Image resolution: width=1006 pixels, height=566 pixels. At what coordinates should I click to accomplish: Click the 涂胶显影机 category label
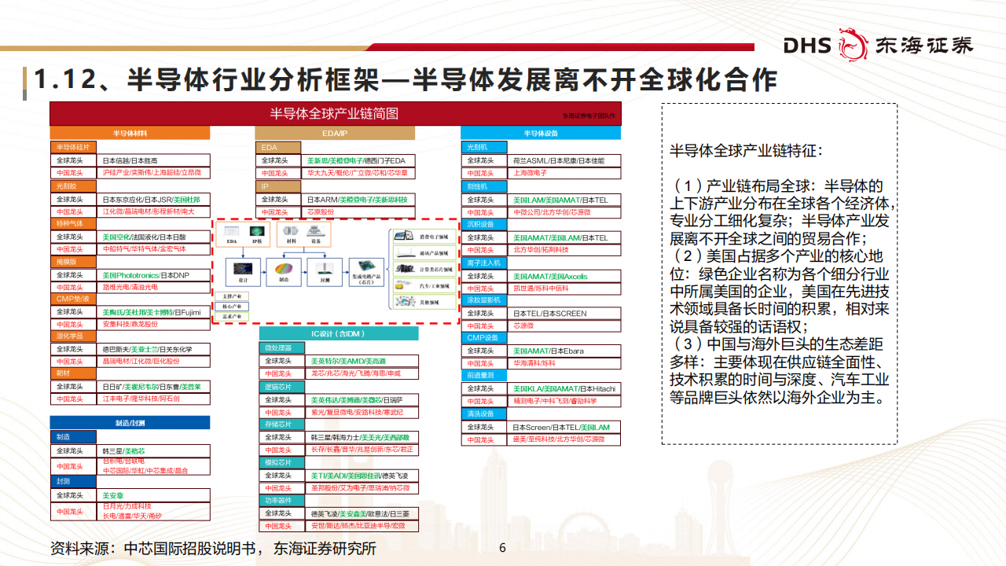point(486,300)
